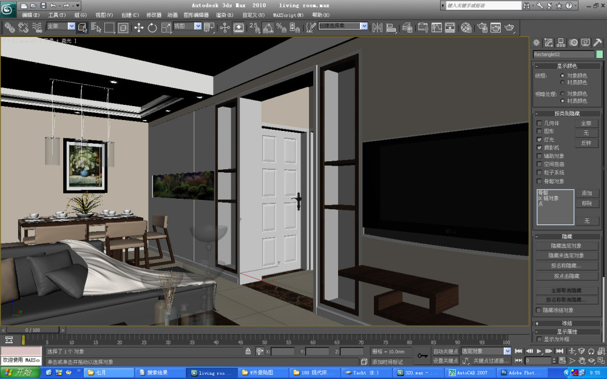Click the green object color swatch
Screen dimensions: 607x379
point(600,54)
